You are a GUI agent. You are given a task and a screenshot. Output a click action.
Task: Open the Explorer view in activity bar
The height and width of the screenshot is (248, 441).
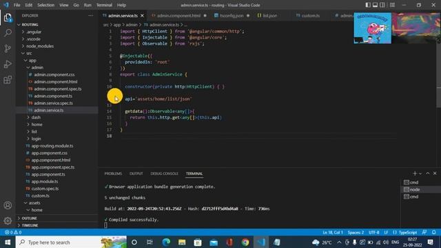8,18
